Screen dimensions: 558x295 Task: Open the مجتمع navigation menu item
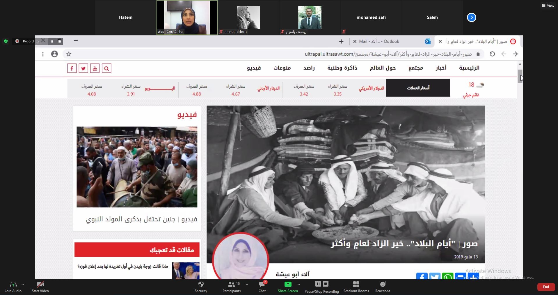pos(415,68)
